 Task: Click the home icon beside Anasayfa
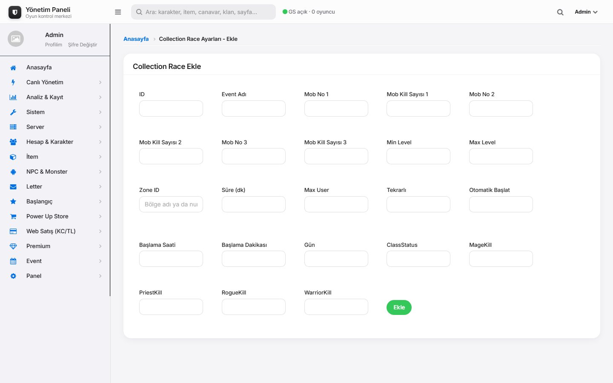tap(13, 68)
